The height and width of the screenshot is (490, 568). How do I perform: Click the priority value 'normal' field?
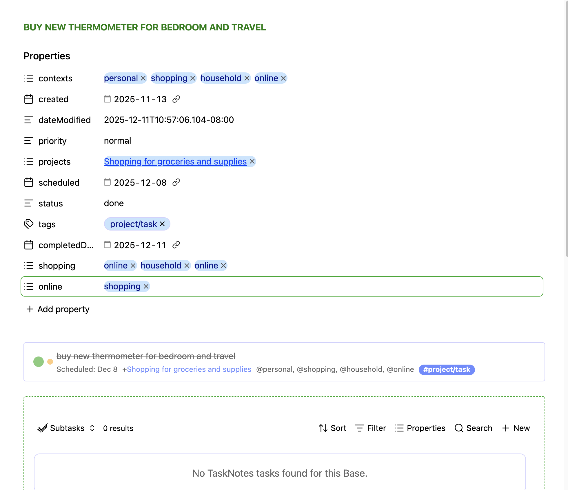point(117,141)
